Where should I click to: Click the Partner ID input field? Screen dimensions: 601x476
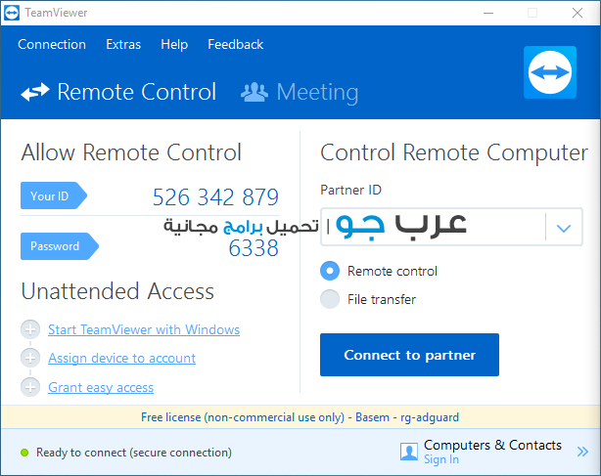tap(433, 227)
